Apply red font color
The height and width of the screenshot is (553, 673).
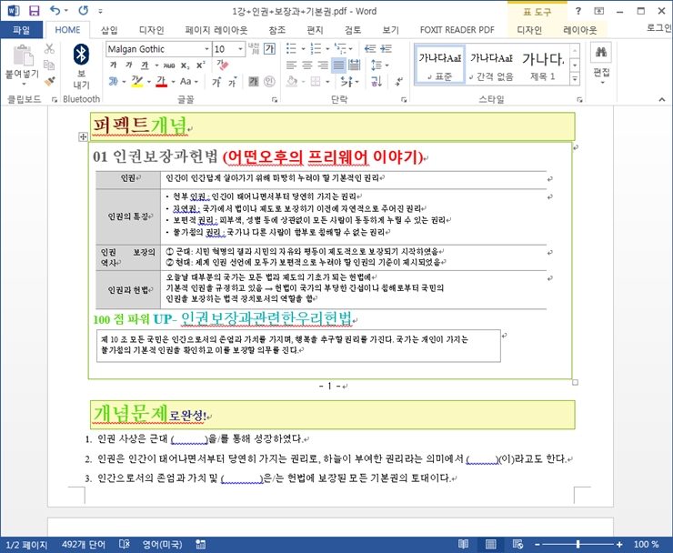161,81
